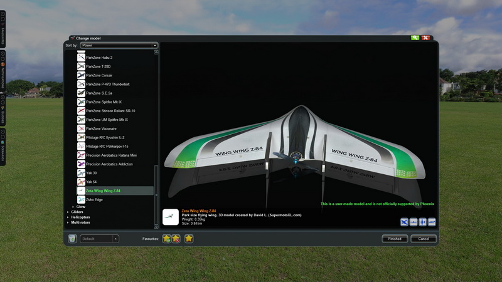This screenshot has width=502, height=282.
Task: Click the model list scrollbar thumb
Action: (156, 194)
